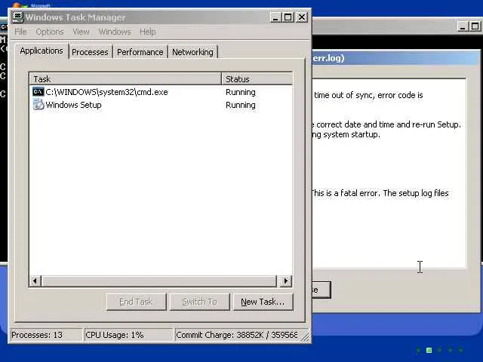Viewport: 483px width, 362px height.
Task: Open the Options menu
Action: 50,32
